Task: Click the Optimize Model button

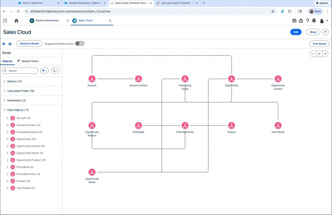Action: 29,43
